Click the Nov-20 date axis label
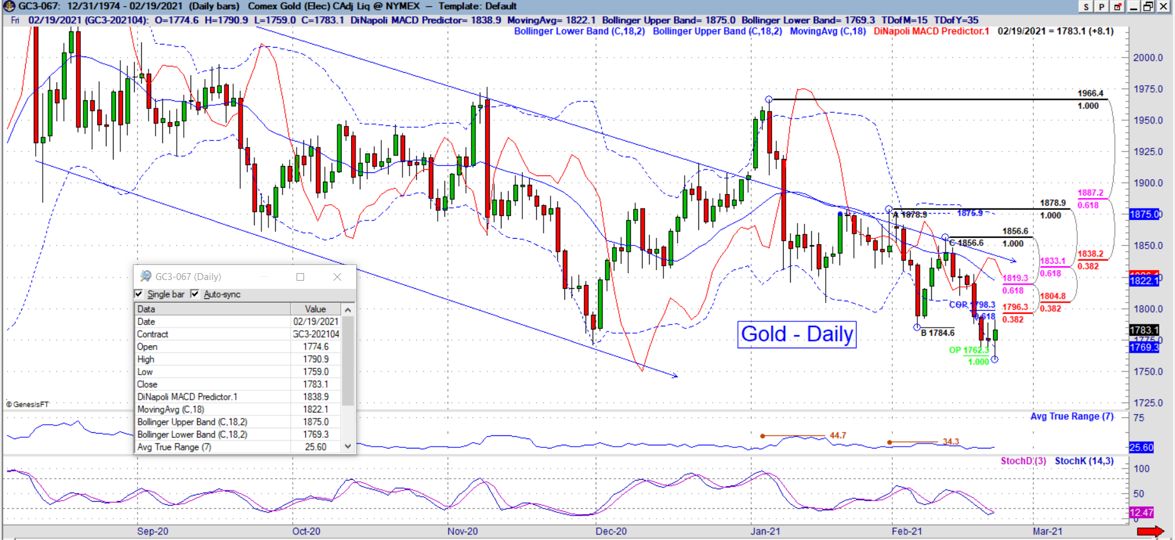Viewport: 1175px width, 540px height. click(463, 531)
